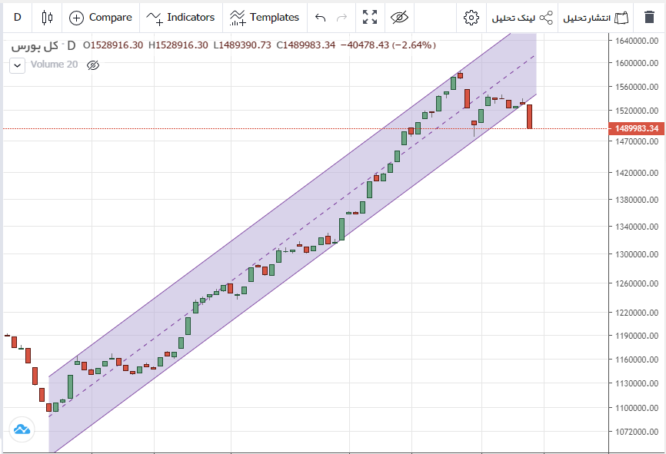Redo the last undone action
666x454 pixels.
pos(341,18)
